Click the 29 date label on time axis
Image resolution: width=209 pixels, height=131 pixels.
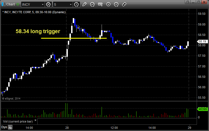tap(190, 128)
